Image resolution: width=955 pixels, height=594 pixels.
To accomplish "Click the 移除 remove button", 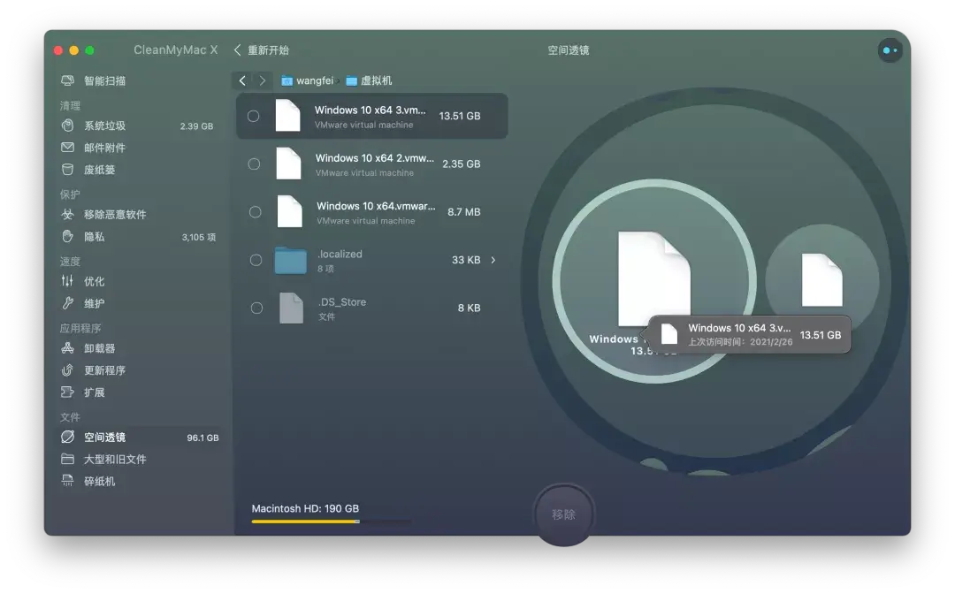I will [563, 514].
